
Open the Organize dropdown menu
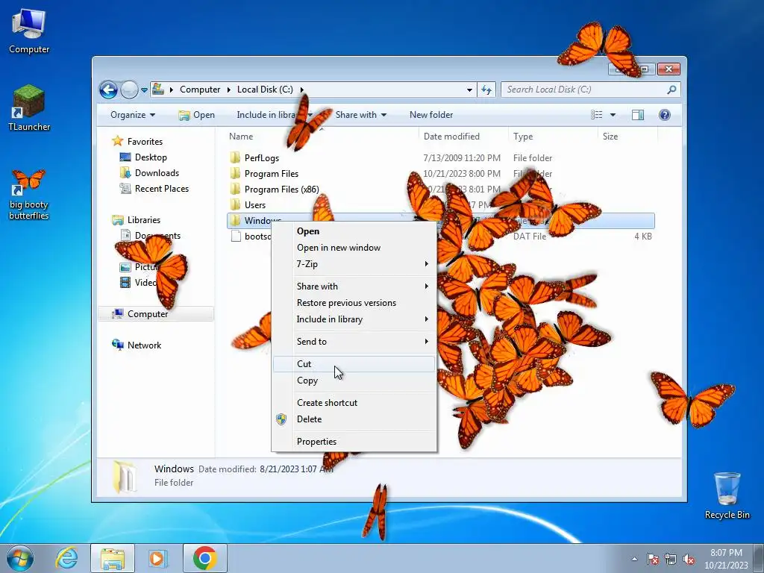click(133, 114)
